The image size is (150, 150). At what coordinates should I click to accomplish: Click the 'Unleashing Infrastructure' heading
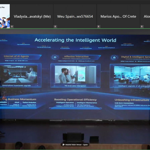132,100
